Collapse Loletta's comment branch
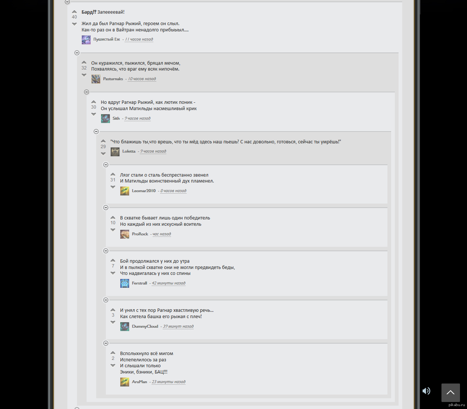Image resolution: width=467 pixels, height=409 pixels. 96,132
